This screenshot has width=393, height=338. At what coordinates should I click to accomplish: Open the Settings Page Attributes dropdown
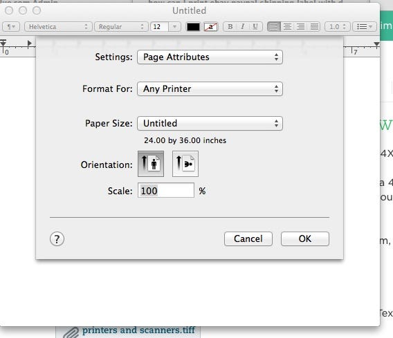pyautogui.click(x=210, y=57)
